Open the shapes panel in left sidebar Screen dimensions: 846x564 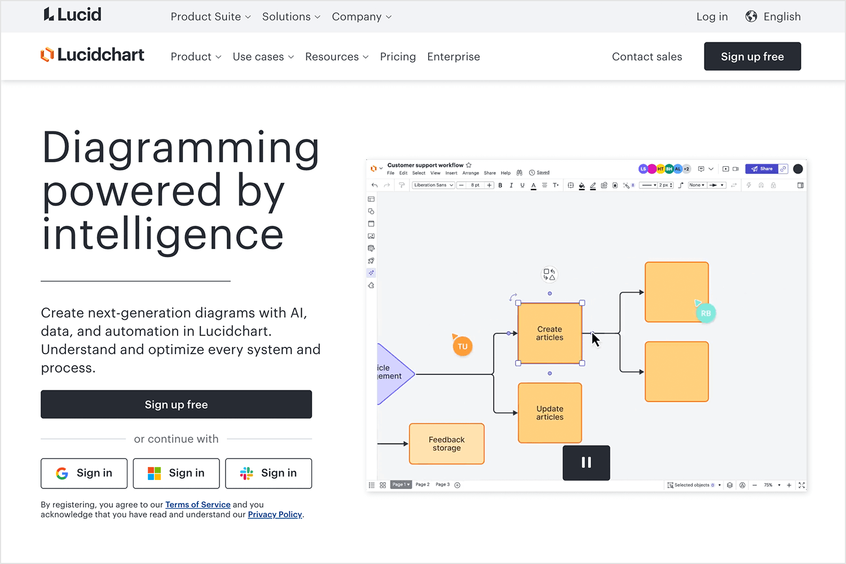click(x=371, y=211)
